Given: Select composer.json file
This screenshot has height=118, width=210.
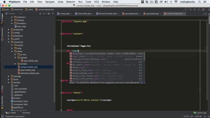Looking at the screenshot, I should coord(20,101).
